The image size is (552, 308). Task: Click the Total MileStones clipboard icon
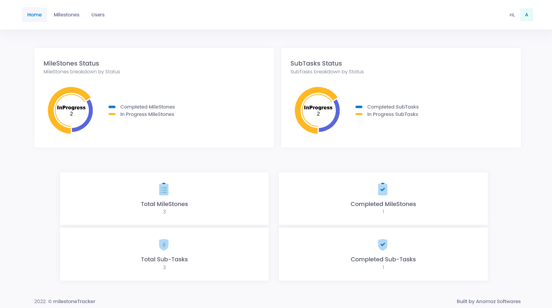164,189
